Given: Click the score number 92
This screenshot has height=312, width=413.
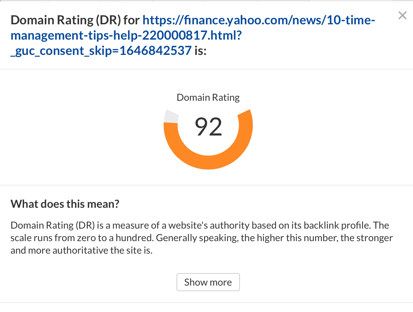Looking at the screenshot, I should tap(208, 127).
